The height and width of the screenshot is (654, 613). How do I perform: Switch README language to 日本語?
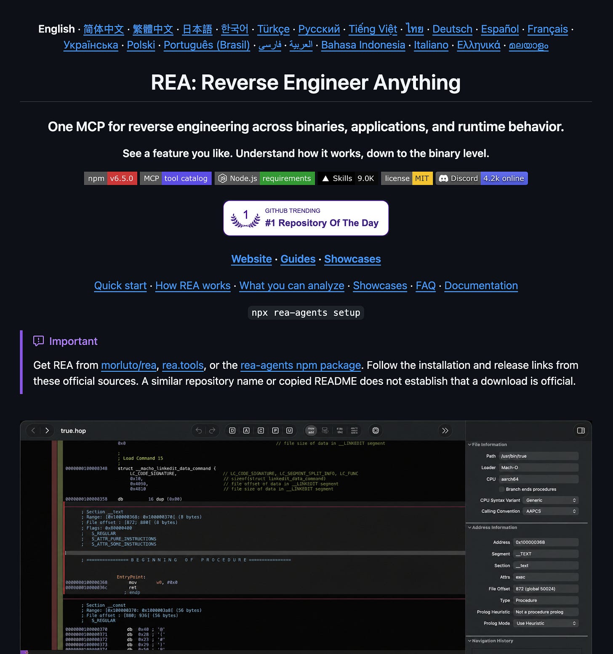click(x=197, y=29)
